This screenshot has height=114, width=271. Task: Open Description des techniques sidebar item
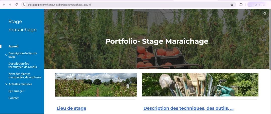[x=24, y=65]
